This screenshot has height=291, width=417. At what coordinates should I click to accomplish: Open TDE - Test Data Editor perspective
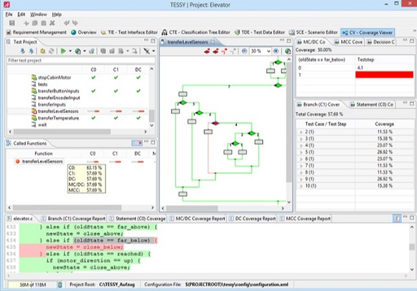pyautogui.click(x=260, y=32)
